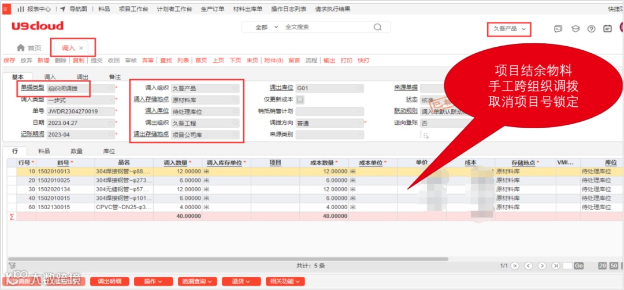Click 列表 list in the toolbar
Screen dimensions: 624x290
[183, 61]
